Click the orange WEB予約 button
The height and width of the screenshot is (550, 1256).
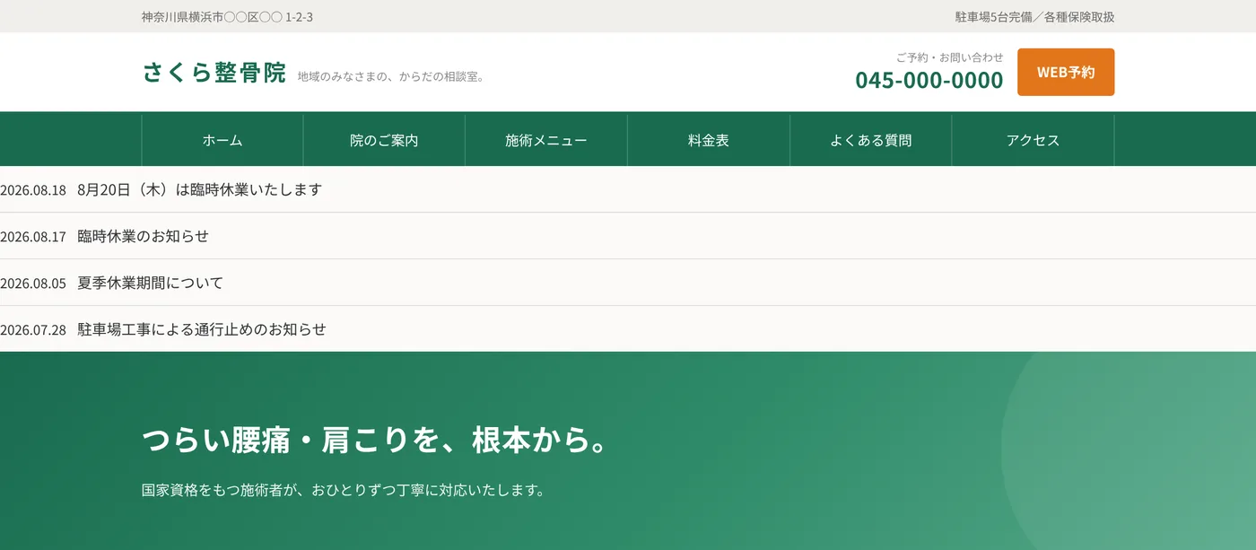tap(1066, 72)
